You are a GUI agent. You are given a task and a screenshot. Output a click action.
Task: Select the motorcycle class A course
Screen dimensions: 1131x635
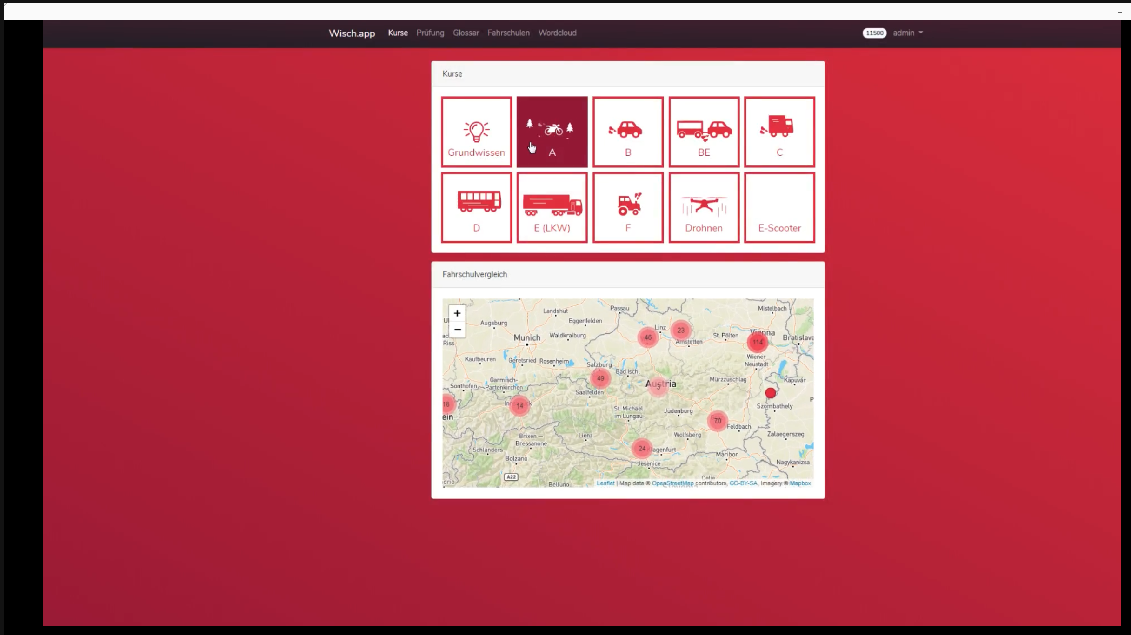(x=552, y=132)
